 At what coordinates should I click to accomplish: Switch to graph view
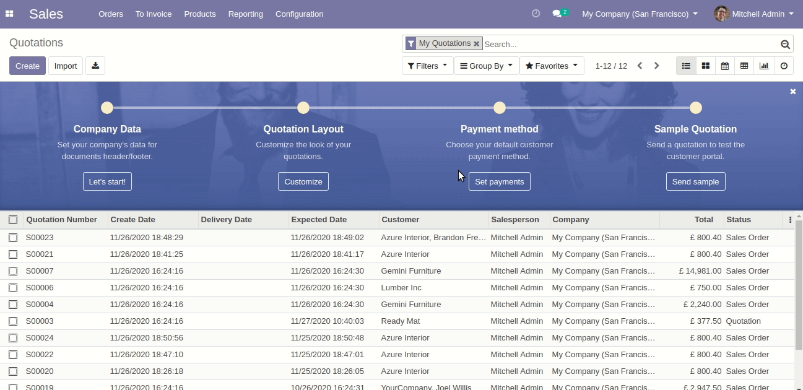click(x=764, y=66)
